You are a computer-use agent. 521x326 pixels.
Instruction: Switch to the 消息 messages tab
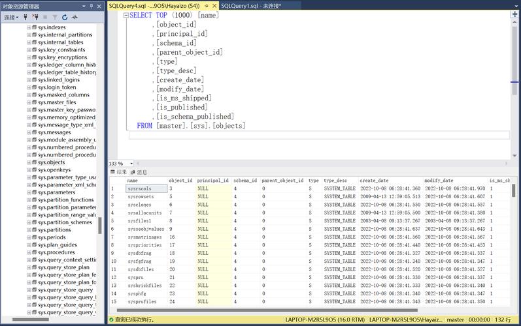click(x=141, y=172)
